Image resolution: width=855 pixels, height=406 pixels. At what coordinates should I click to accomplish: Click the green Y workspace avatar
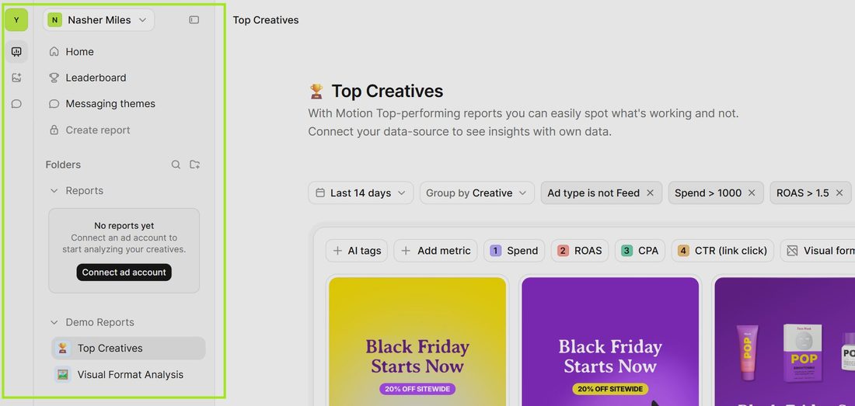click(x=16, y=20)
